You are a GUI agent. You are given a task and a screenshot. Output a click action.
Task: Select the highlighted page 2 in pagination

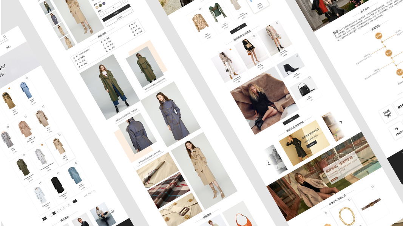click(x=54, y=213)
